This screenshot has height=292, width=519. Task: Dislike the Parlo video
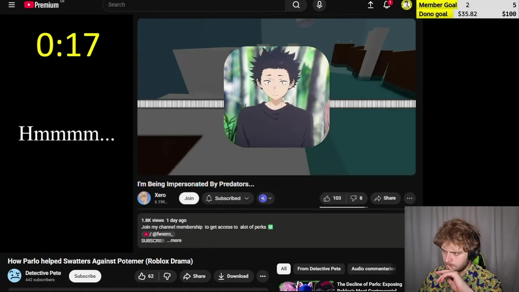pos(167,276)
